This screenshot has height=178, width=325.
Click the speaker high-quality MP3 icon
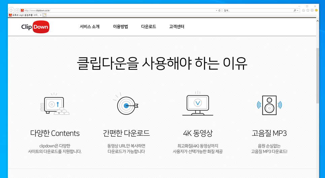(x=269, y=105)
